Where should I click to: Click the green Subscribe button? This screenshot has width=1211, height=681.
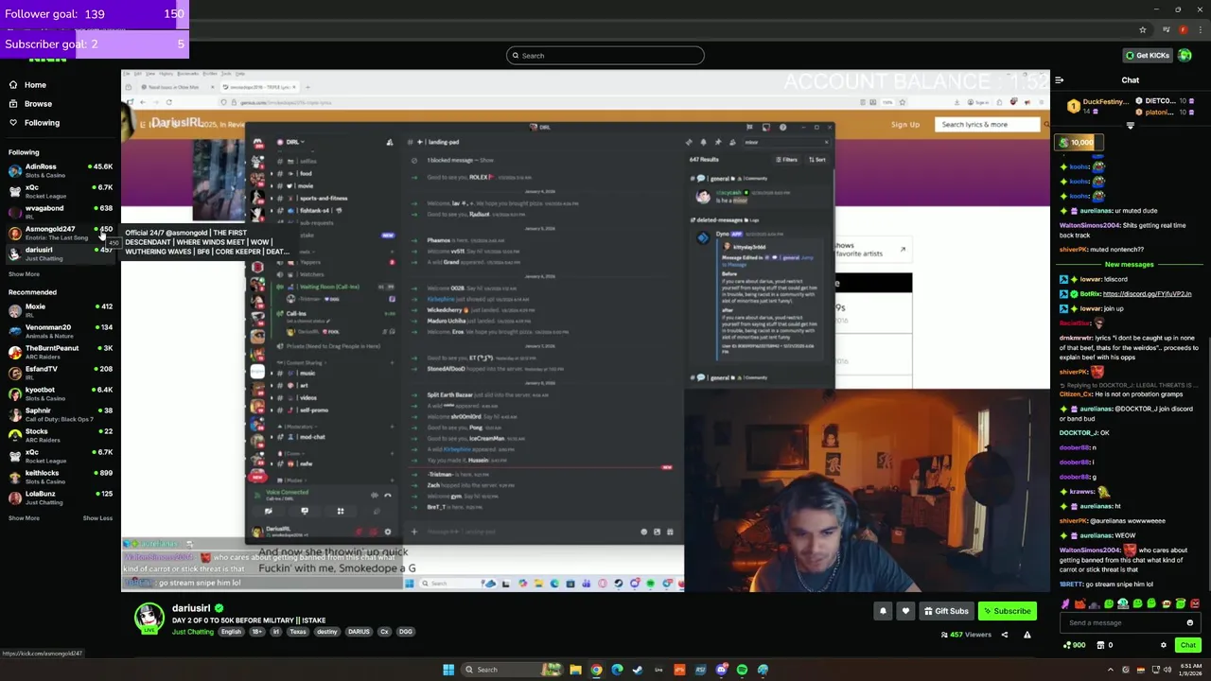(x=1007, y=611)
